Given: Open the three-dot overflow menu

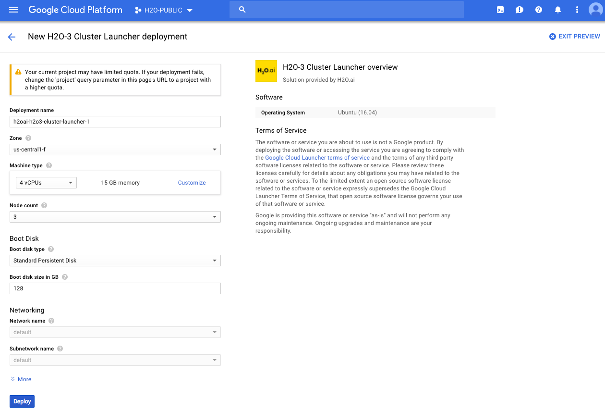Looking at the screenshot, I should (x=577, y=10).
